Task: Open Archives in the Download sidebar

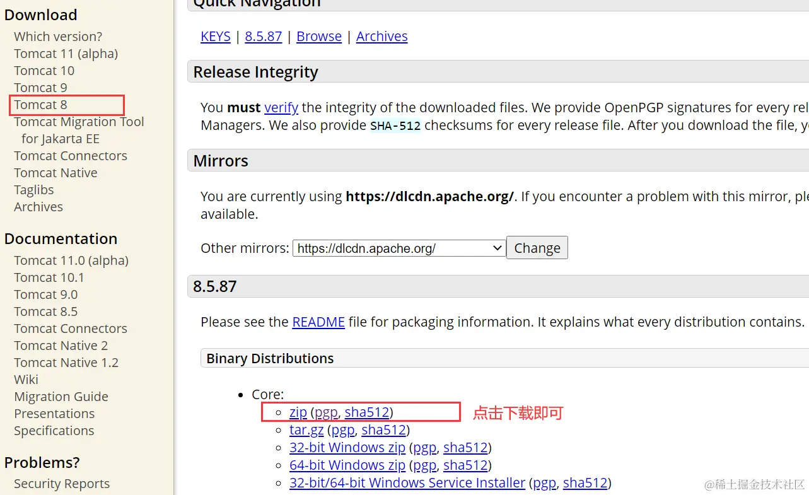Action: [38, 207]
